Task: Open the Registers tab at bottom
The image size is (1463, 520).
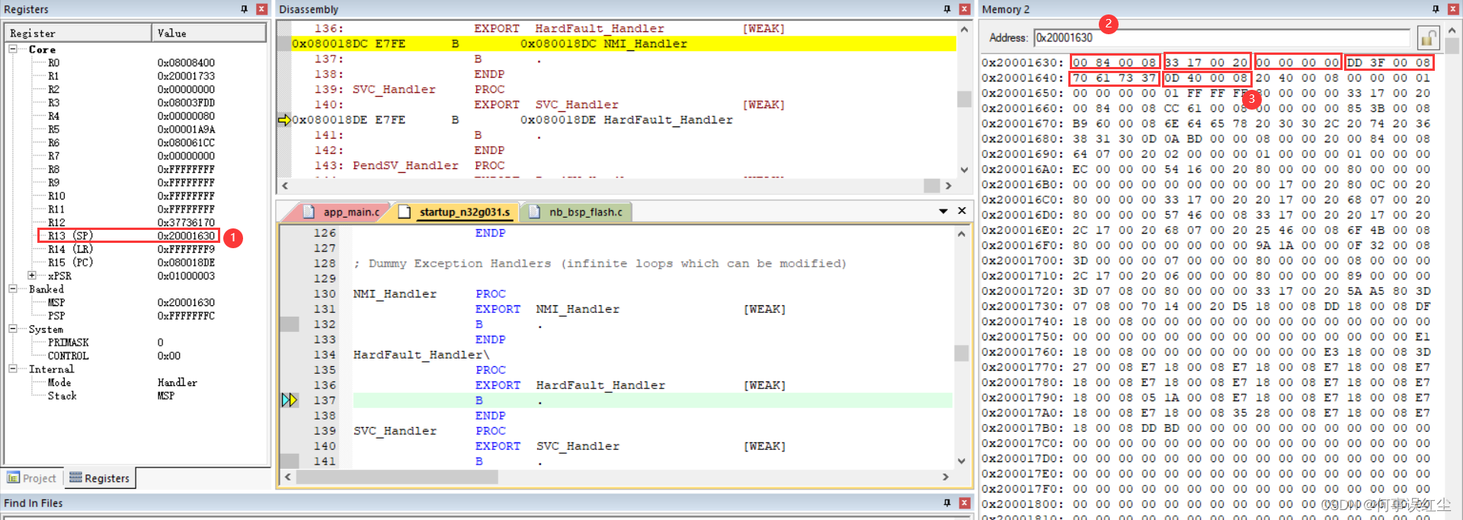Action: tap(100, 478)
